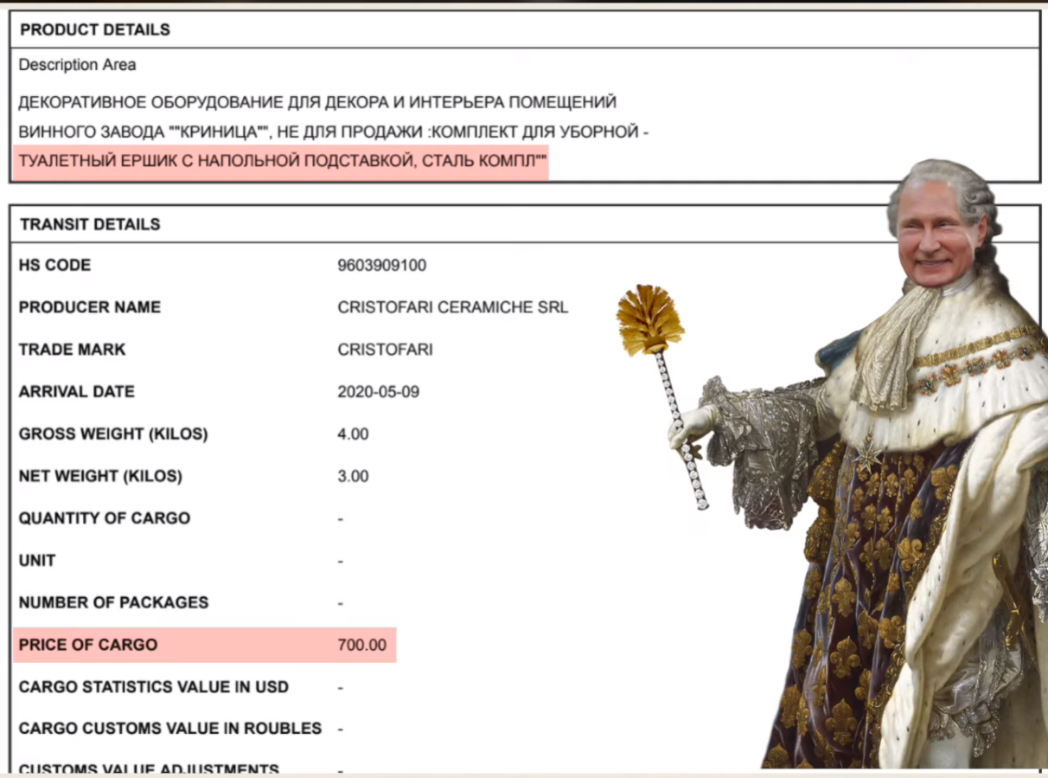
Task: Click the "TRADE MARK" field label
Action: pyautogui.click(x=73, y=350)
